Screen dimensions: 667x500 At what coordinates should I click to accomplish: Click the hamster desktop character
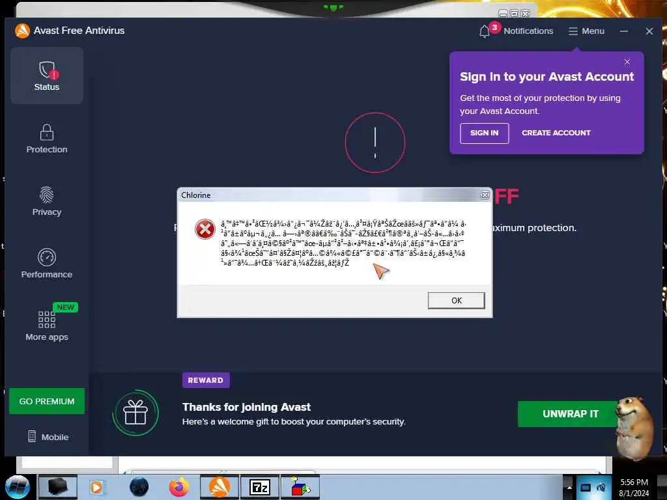click(x=636, y=427)
